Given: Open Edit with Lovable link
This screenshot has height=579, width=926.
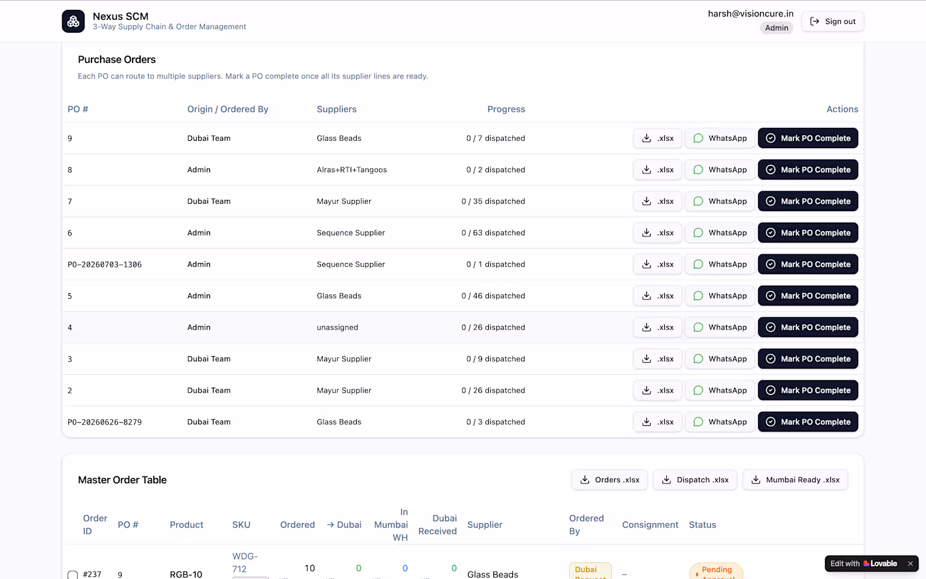Looking at the screenshot, I should (864, 564).
